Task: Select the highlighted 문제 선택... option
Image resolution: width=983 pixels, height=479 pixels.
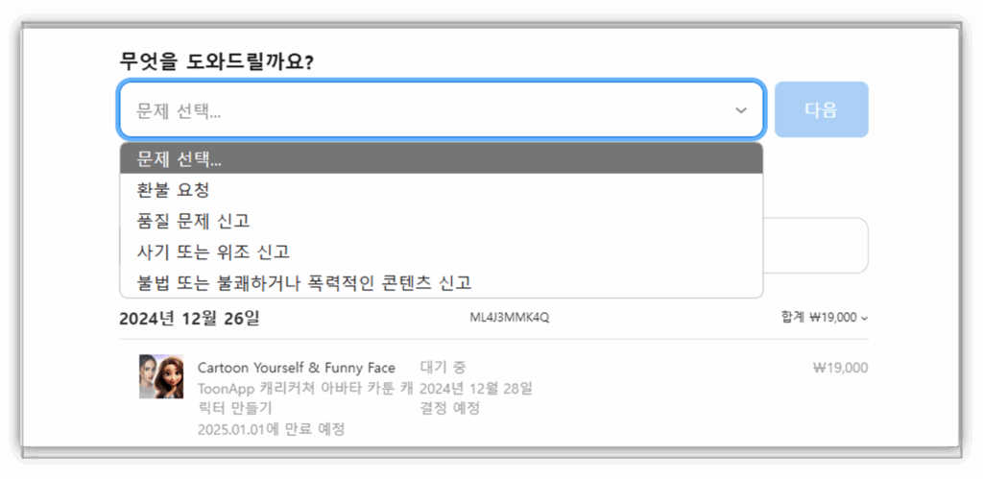Action: (441, 158)
